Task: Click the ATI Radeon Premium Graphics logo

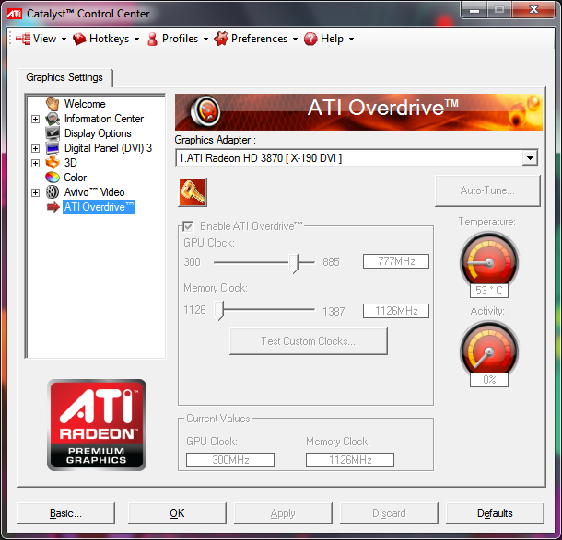Action: [97, 425]
